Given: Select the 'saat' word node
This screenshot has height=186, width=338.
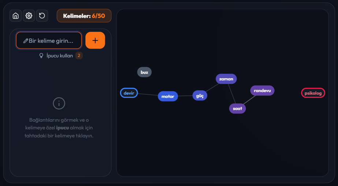Looking at the screenshot, I should tap(238, 109).
